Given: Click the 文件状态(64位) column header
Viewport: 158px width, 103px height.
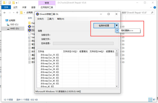Looking at the screenshot, I should [97, 51].
